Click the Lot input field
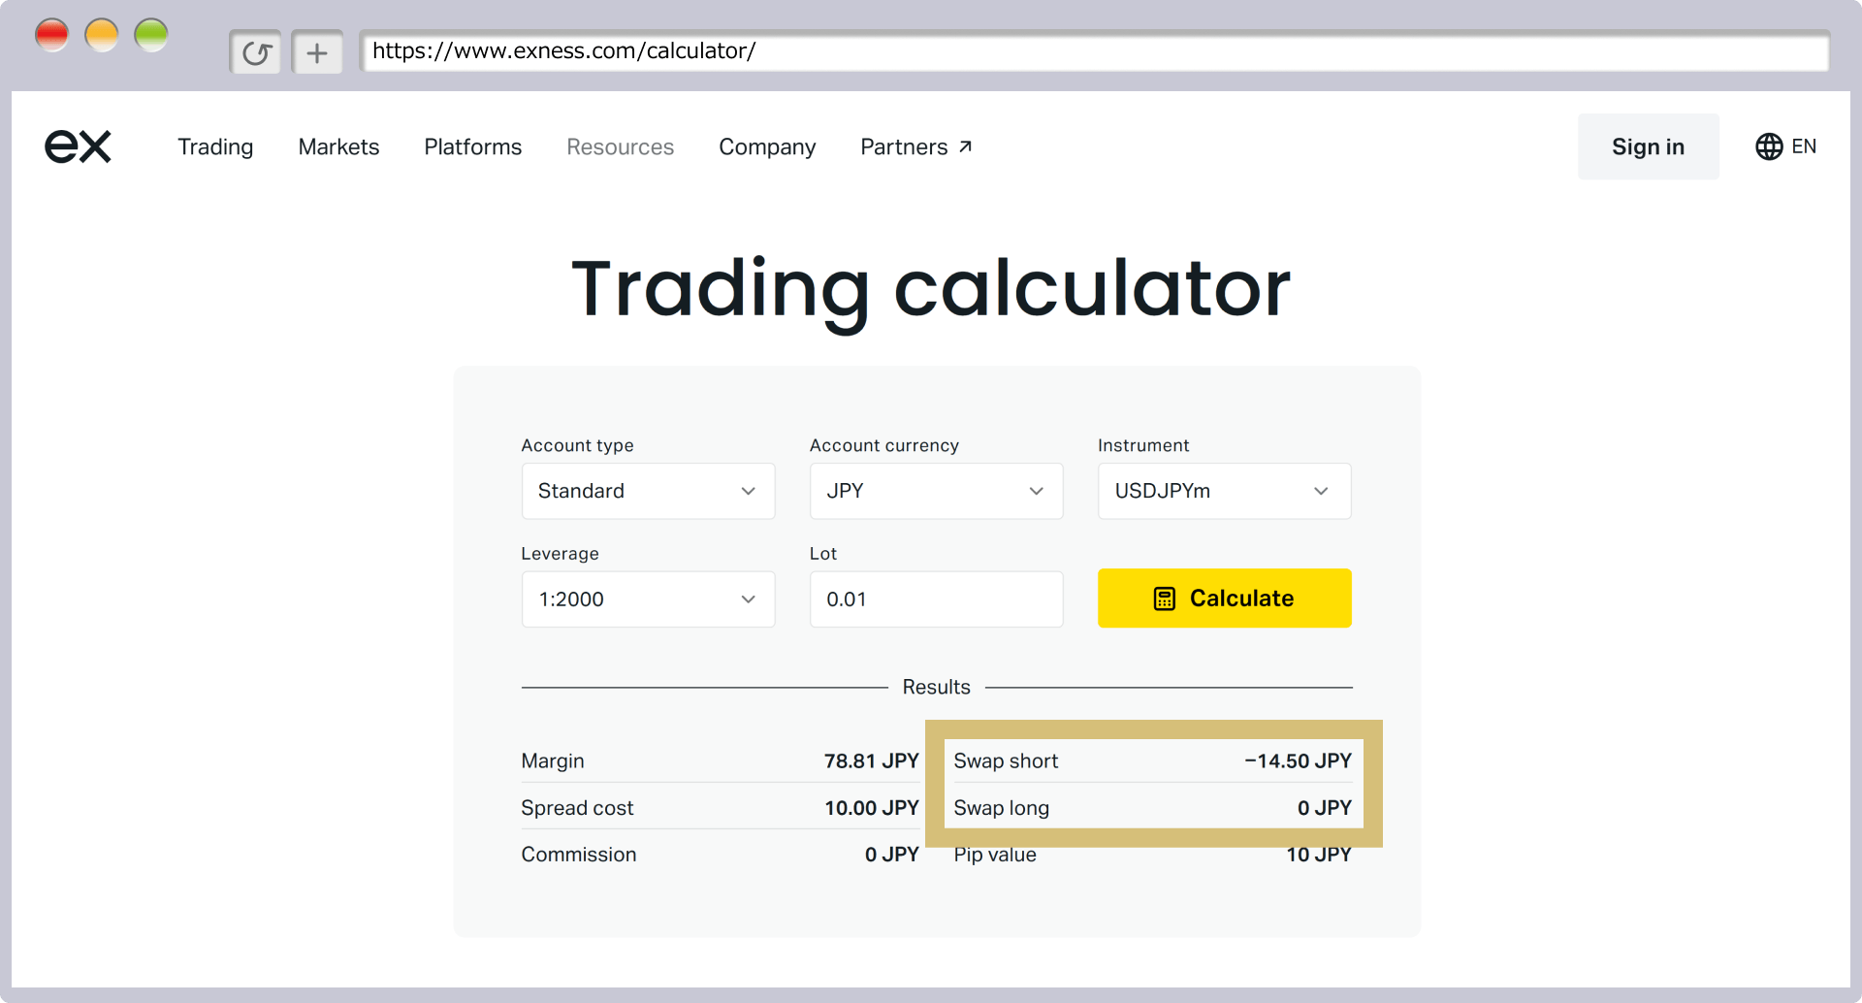The width and height of the screenshot is (1862, 1003). [936, 599]
